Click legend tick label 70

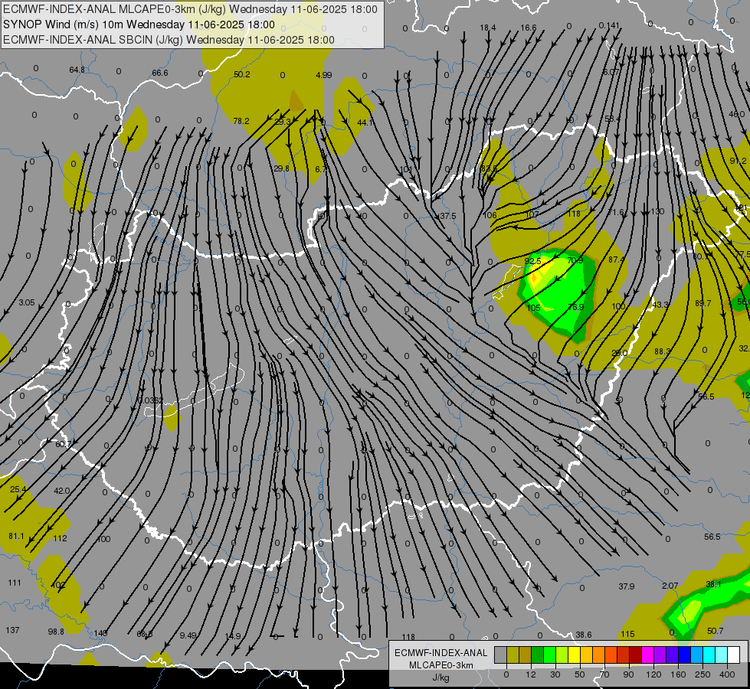pos(604,674)
